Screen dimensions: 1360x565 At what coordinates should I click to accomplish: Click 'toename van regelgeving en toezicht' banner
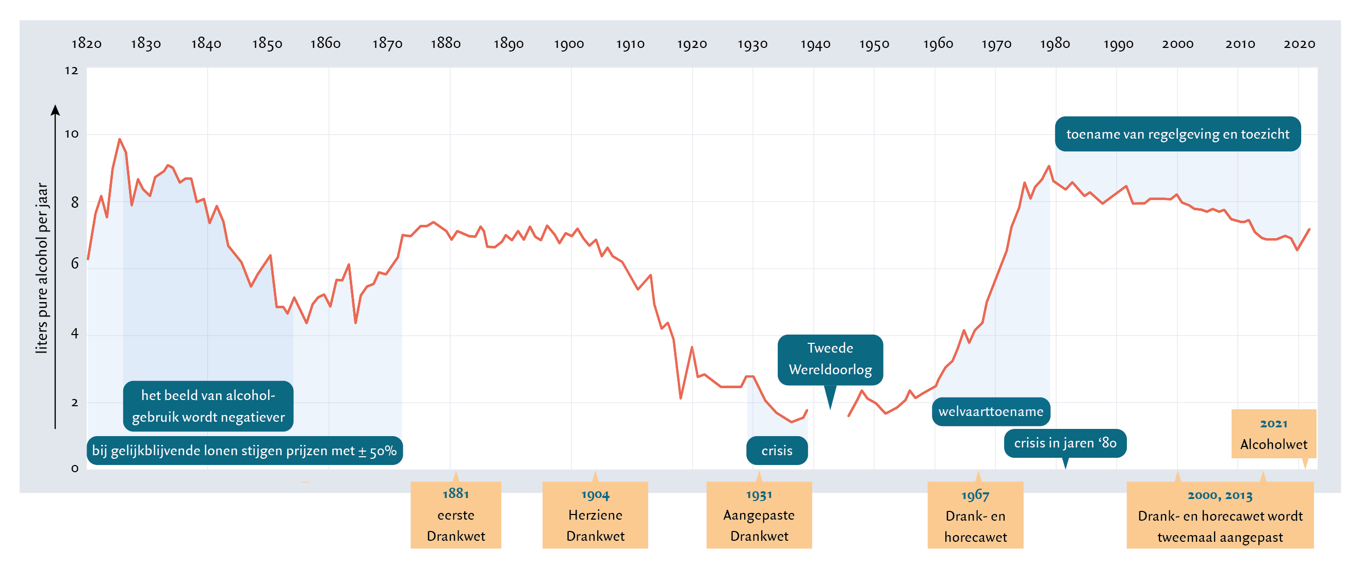pos(1177,134)
